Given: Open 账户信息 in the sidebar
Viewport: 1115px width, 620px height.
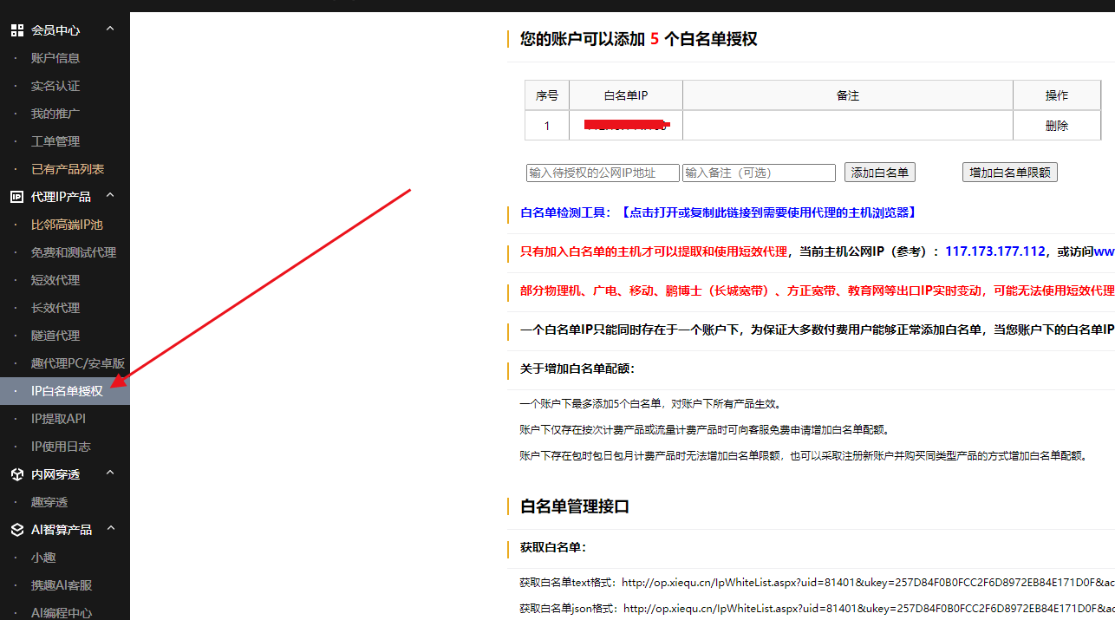Looking at the screenshot, I should 55,57.
